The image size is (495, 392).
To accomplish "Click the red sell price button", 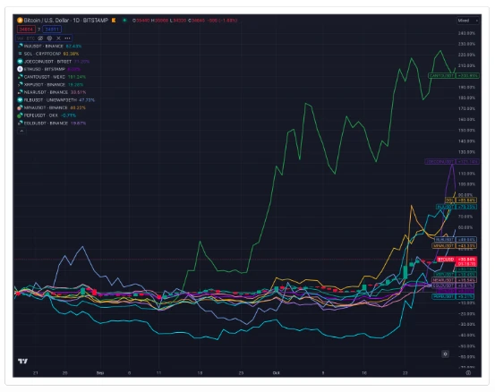I will click(x=26, y=30).
